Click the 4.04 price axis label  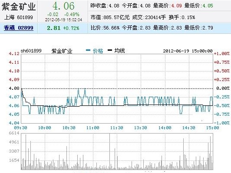click(x=14, y=123)
